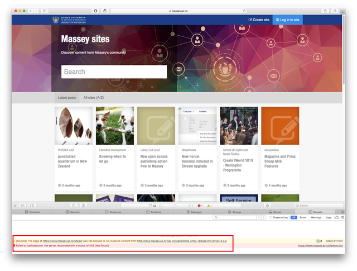Click the console clear-on-reload icon
The width and height of the screenshot is (357, 271).
pos(337,217)
